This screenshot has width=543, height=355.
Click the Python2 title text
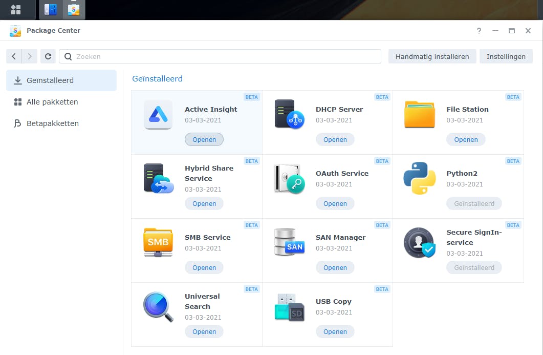(x=462, y=173)
